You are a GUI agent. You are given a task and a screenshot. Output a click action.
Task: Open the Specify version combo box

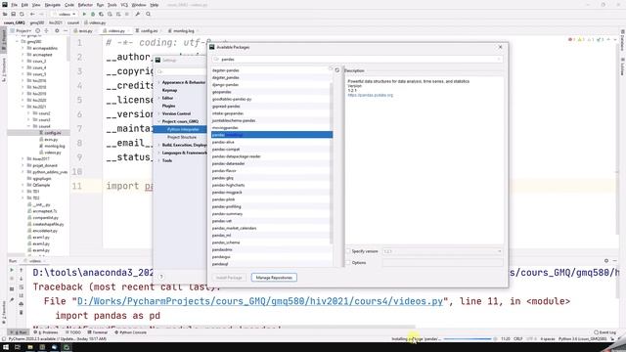[442, 251]
